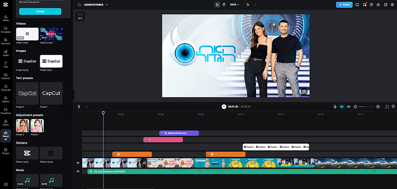
Task: Open the Audio panel
Action: tap(6, 53)
